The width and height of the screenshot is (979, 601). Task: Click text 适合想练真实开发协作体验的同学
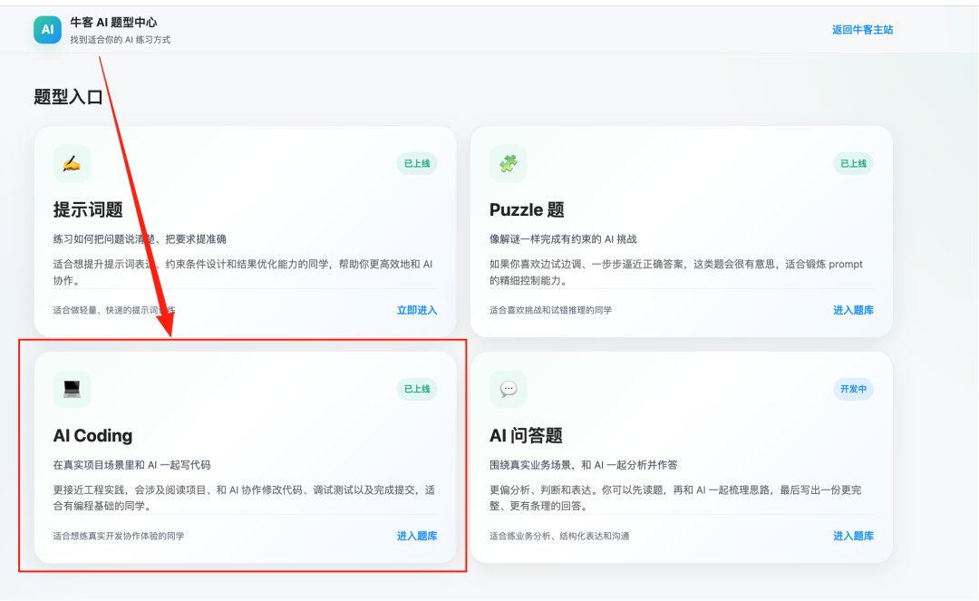(119, 536)
